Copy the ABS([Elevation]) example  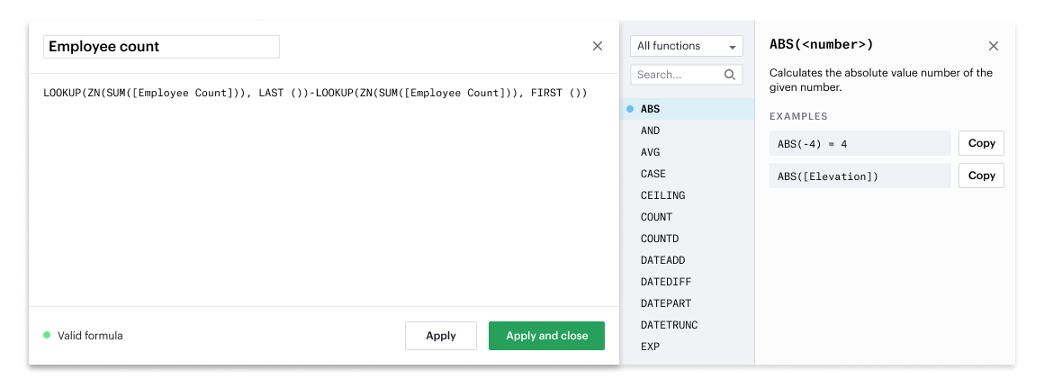(981, 176)
